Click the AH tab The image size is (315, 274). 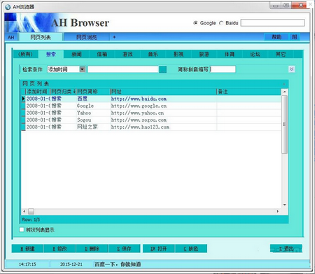(11, 37)
